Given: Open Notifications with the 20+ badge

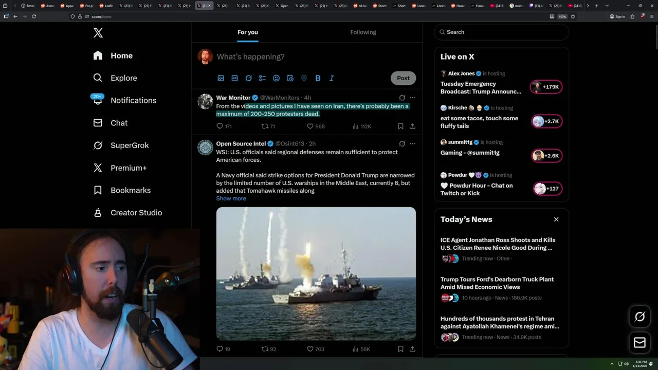Looking at the screenshot, I should [124, 100].
